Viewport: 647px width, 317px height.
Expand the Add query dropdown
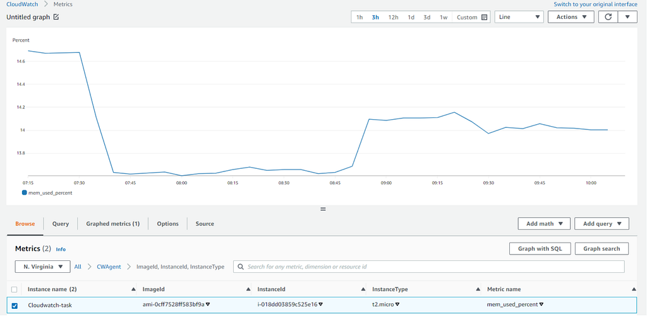tap(602, 224)
